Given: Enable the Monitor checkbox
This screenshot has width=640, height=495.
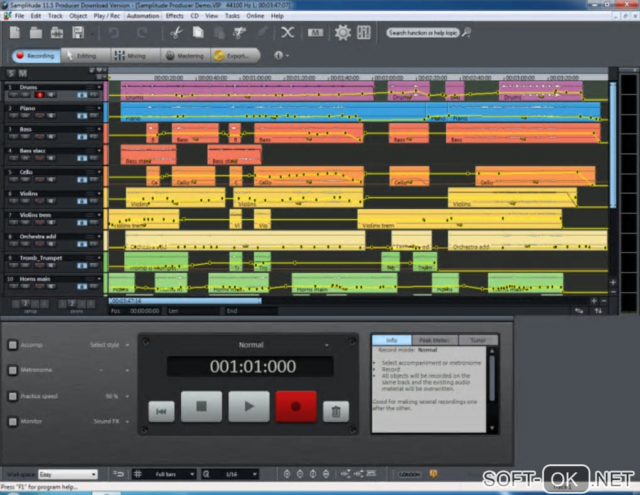Looking at the screenshot, I should [13, 421].
